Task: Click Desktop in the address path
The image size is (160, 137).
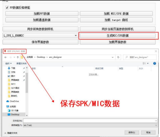Action: coord(41,57)
